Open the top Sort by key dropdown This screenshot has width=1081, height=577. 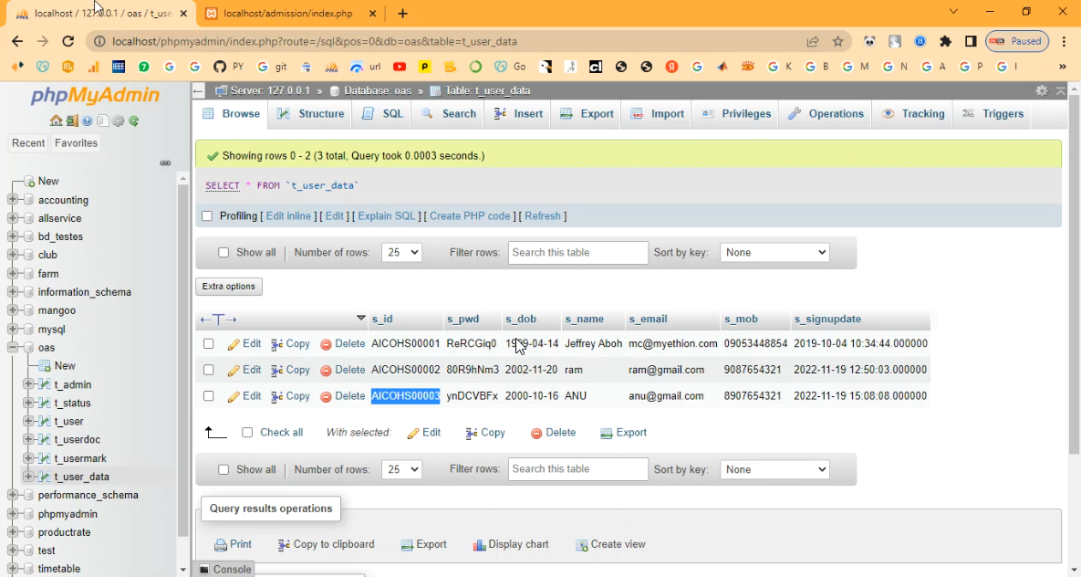pyautogui.click(x=774, y=253)
